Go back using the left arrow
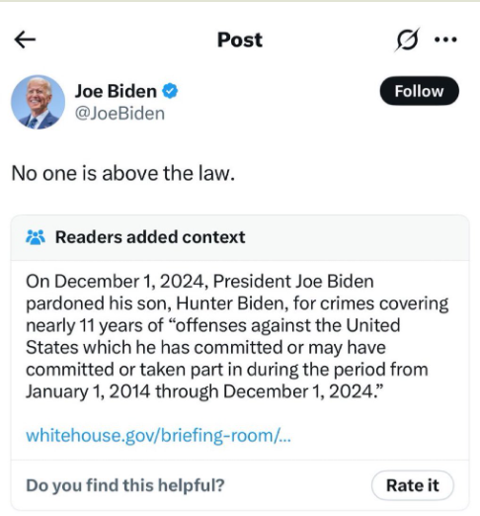Viewport: 480px width, 516px height. tap(25, 40)
